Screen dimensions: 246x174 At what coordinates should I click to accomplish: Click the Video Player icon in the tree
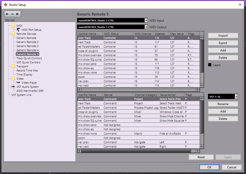coord(19,83)
